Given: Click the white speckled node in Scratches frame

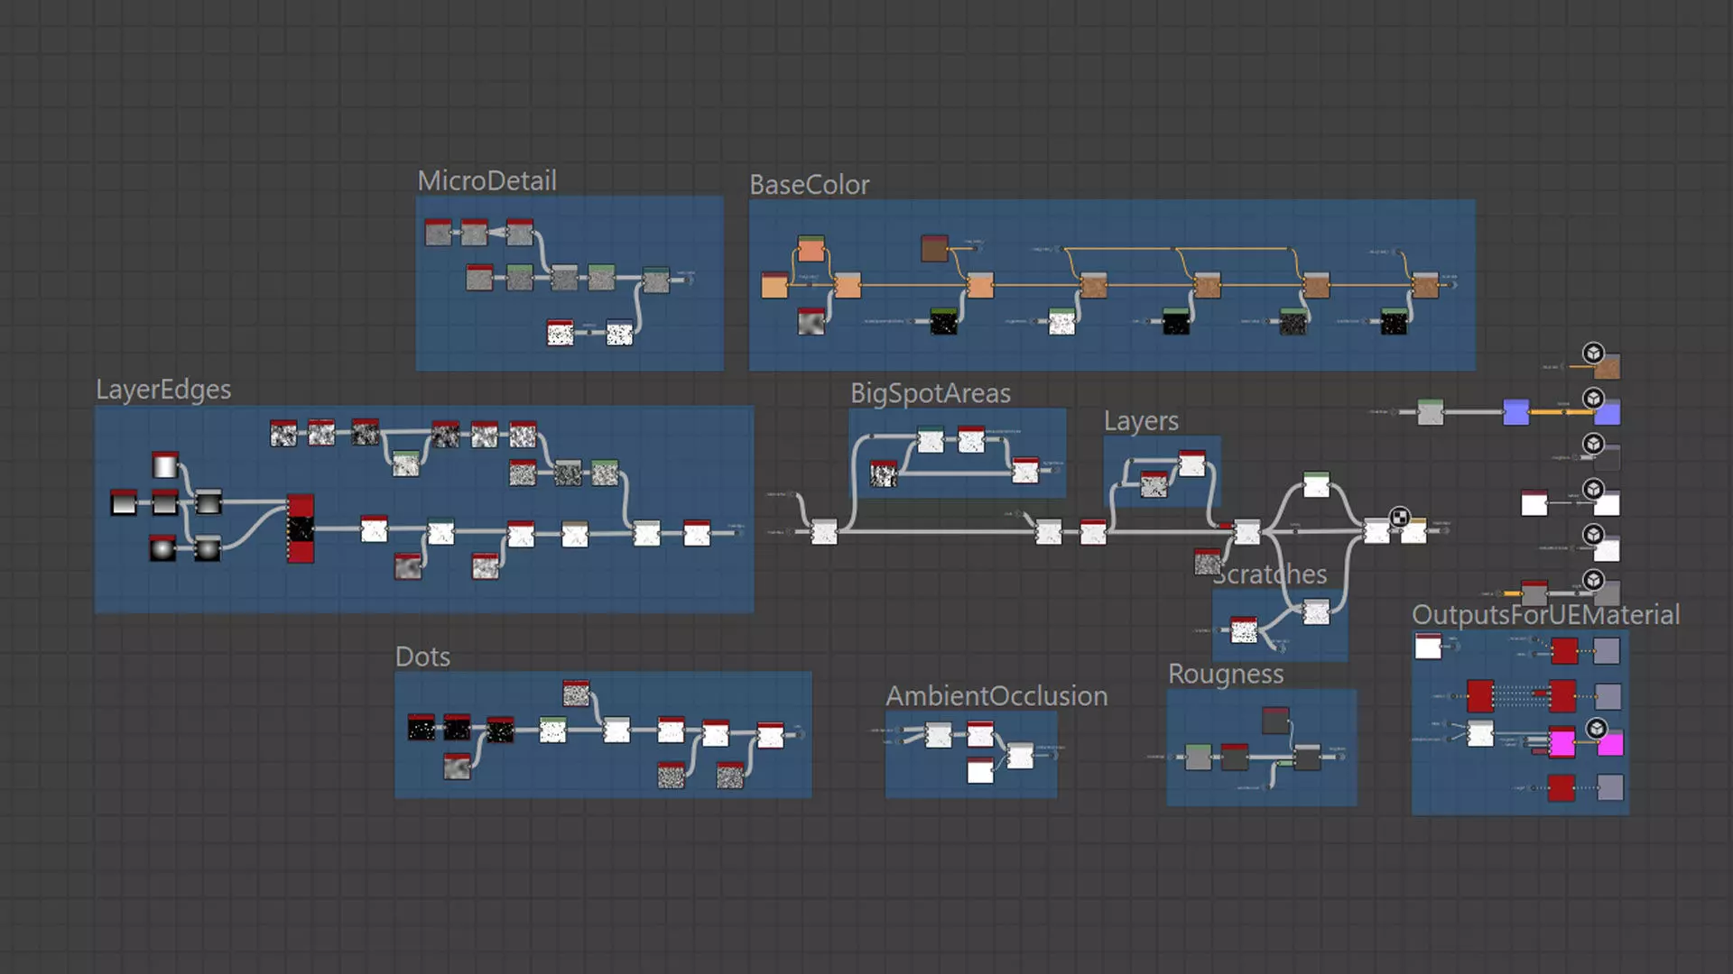Looking at the screenshot, I should click(1244, 630).
